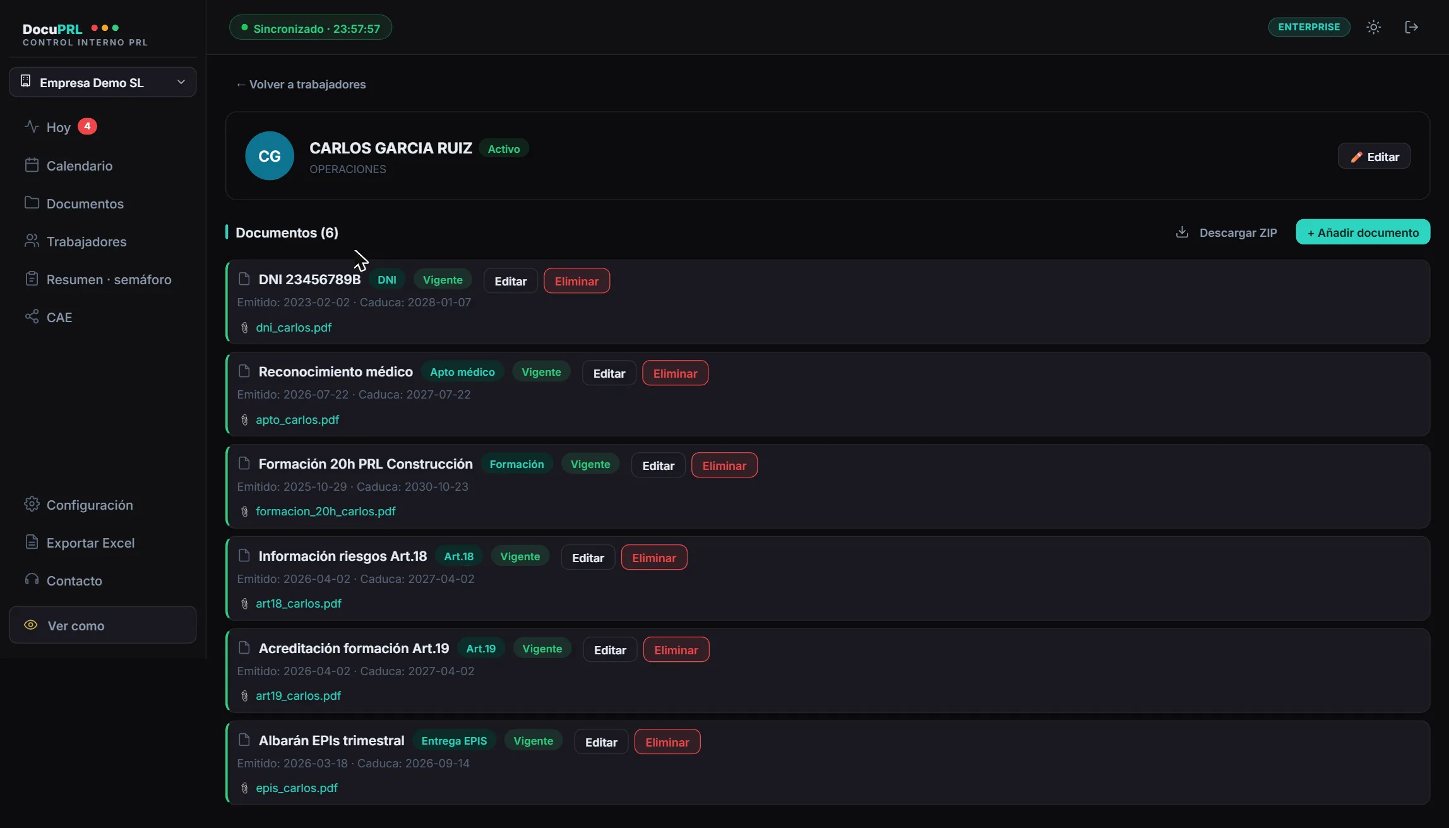Open Trabajadores in the sidebar
This screenshot has height=828, width=1449.
[x=86, y=242]
